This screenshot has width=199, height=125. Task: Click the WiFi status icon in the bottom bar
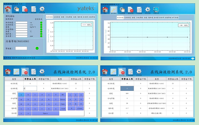point(193,58)
